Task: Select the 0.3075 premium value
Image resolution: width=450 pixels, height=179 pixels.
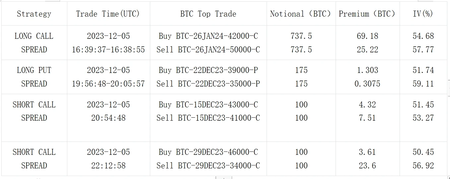Action: (x=367, y=84)
